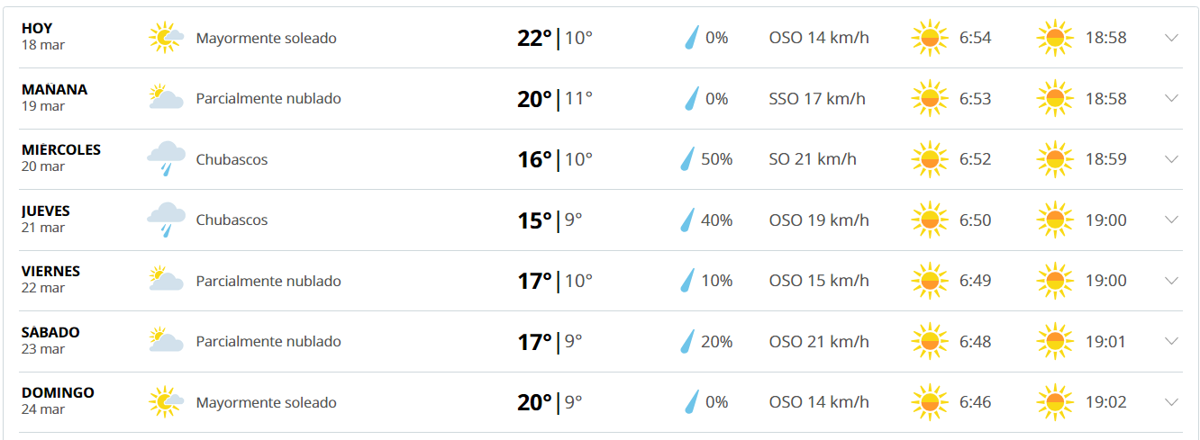Expand Sábado forecast with the chevron

1171,341
